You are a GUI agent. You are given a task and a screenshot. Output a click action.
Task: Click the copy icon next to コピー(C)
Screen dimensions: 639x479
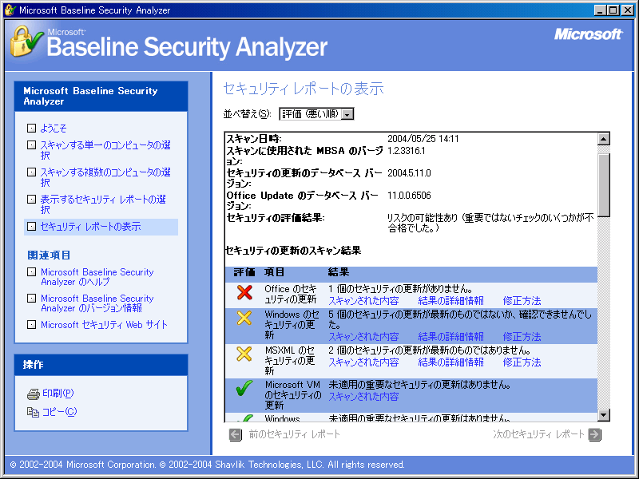click(x=33, y=412)
